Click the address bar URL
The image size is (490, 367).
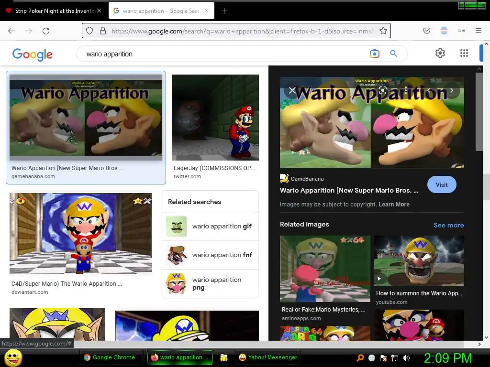[x=242, y=31]
